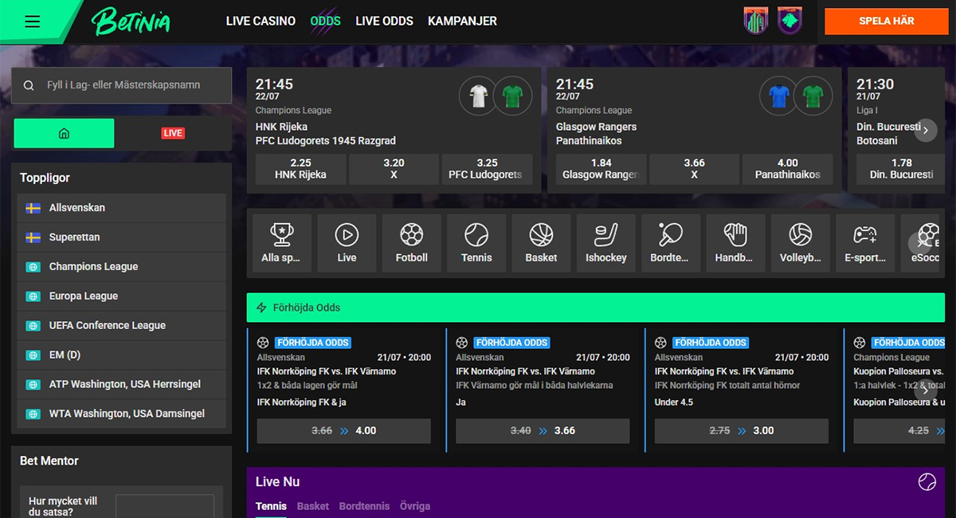Image resolution: width=956 pixels, height=518 pixels.
Task: Choose the Basket sport icon
Action: pos(541,243)
